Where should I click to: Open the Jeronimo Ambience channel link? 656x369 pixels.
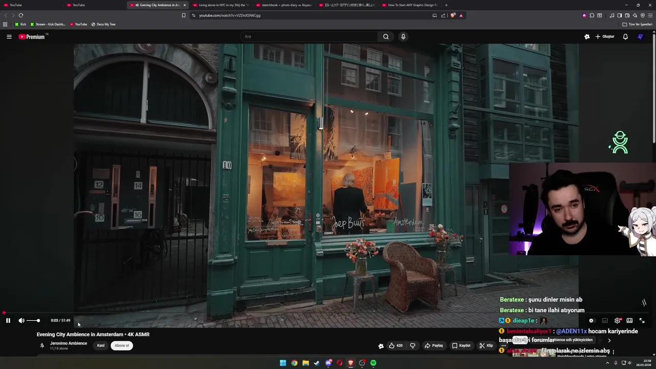click(x=69, y=343)
